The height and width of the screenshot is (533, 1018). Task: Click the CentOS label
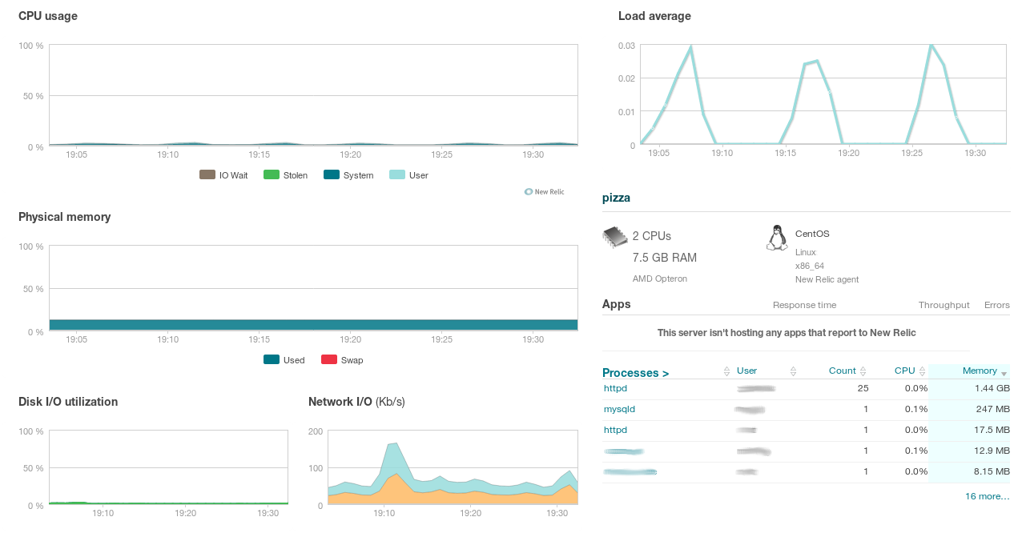pyautogui.click(x=812, y=234)
